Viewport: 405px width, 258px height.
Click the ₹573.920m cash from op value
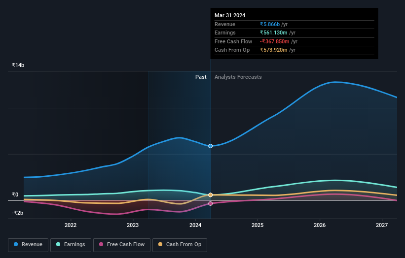point(274,50)
